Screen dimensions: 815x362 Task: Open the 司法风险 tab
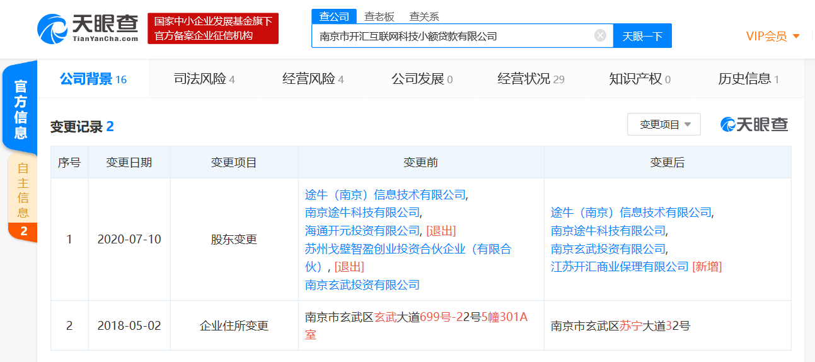(x=204, y=79)
